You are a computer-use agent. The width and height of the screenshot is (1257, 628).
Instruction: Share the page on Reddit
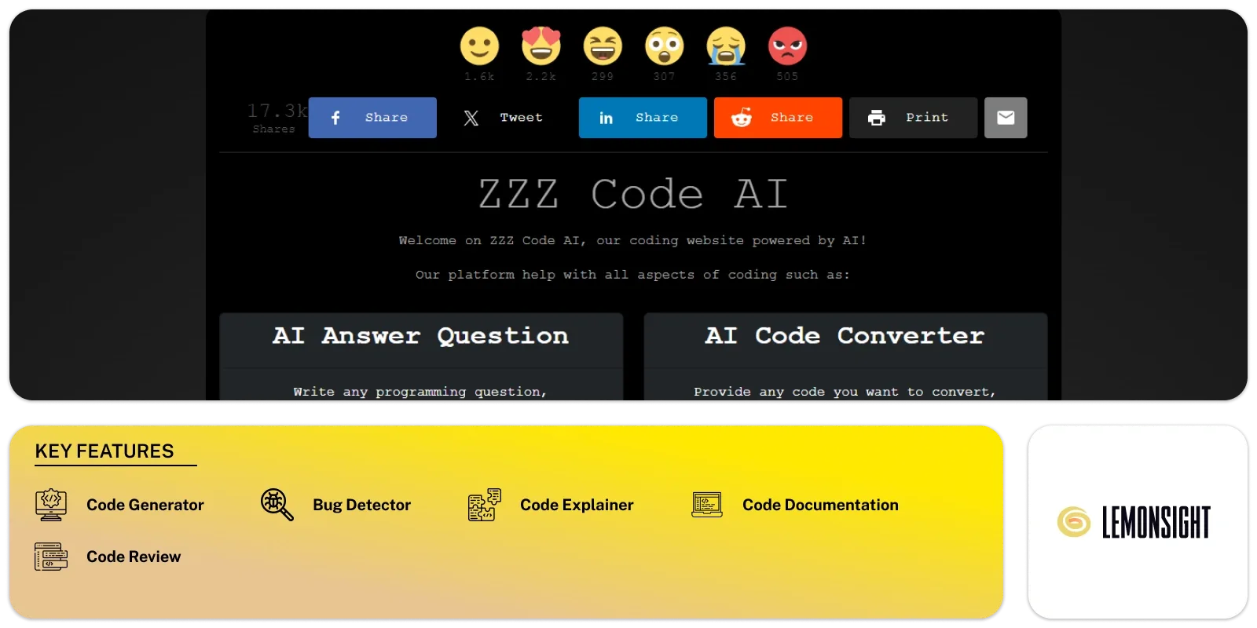(778, 118)
